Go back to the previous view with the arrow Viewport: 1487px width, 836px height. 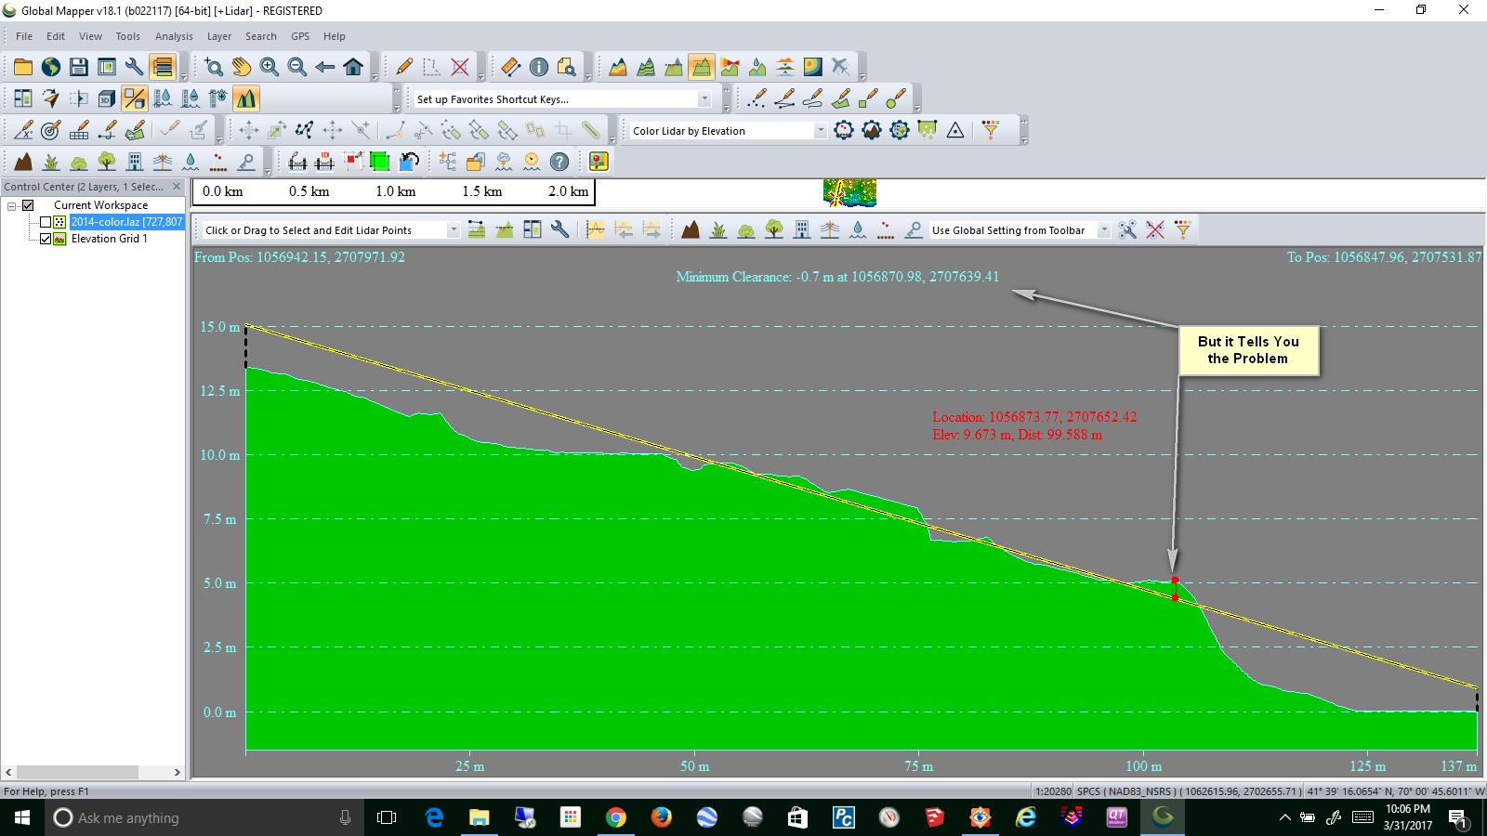click(325, 67)
